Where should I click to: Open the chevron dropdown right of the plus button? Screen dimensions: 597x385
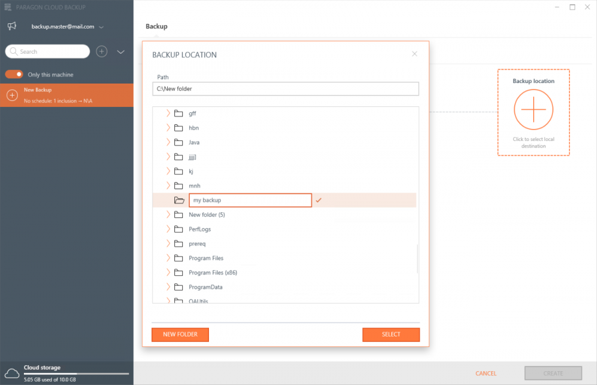coord(120,52)
